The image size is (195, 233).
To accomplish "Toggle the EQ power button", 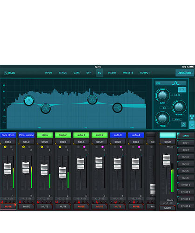I will tap(192, 125).
